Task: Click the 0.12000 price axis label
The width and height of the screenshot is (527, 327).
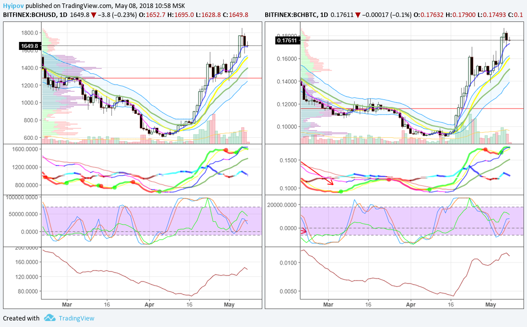Action: coord(287,104)
